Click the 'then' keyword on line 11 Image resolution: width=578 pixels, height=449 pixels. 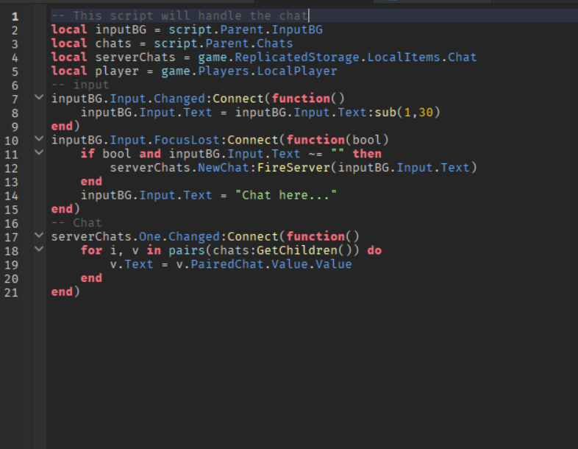(367, 154)
